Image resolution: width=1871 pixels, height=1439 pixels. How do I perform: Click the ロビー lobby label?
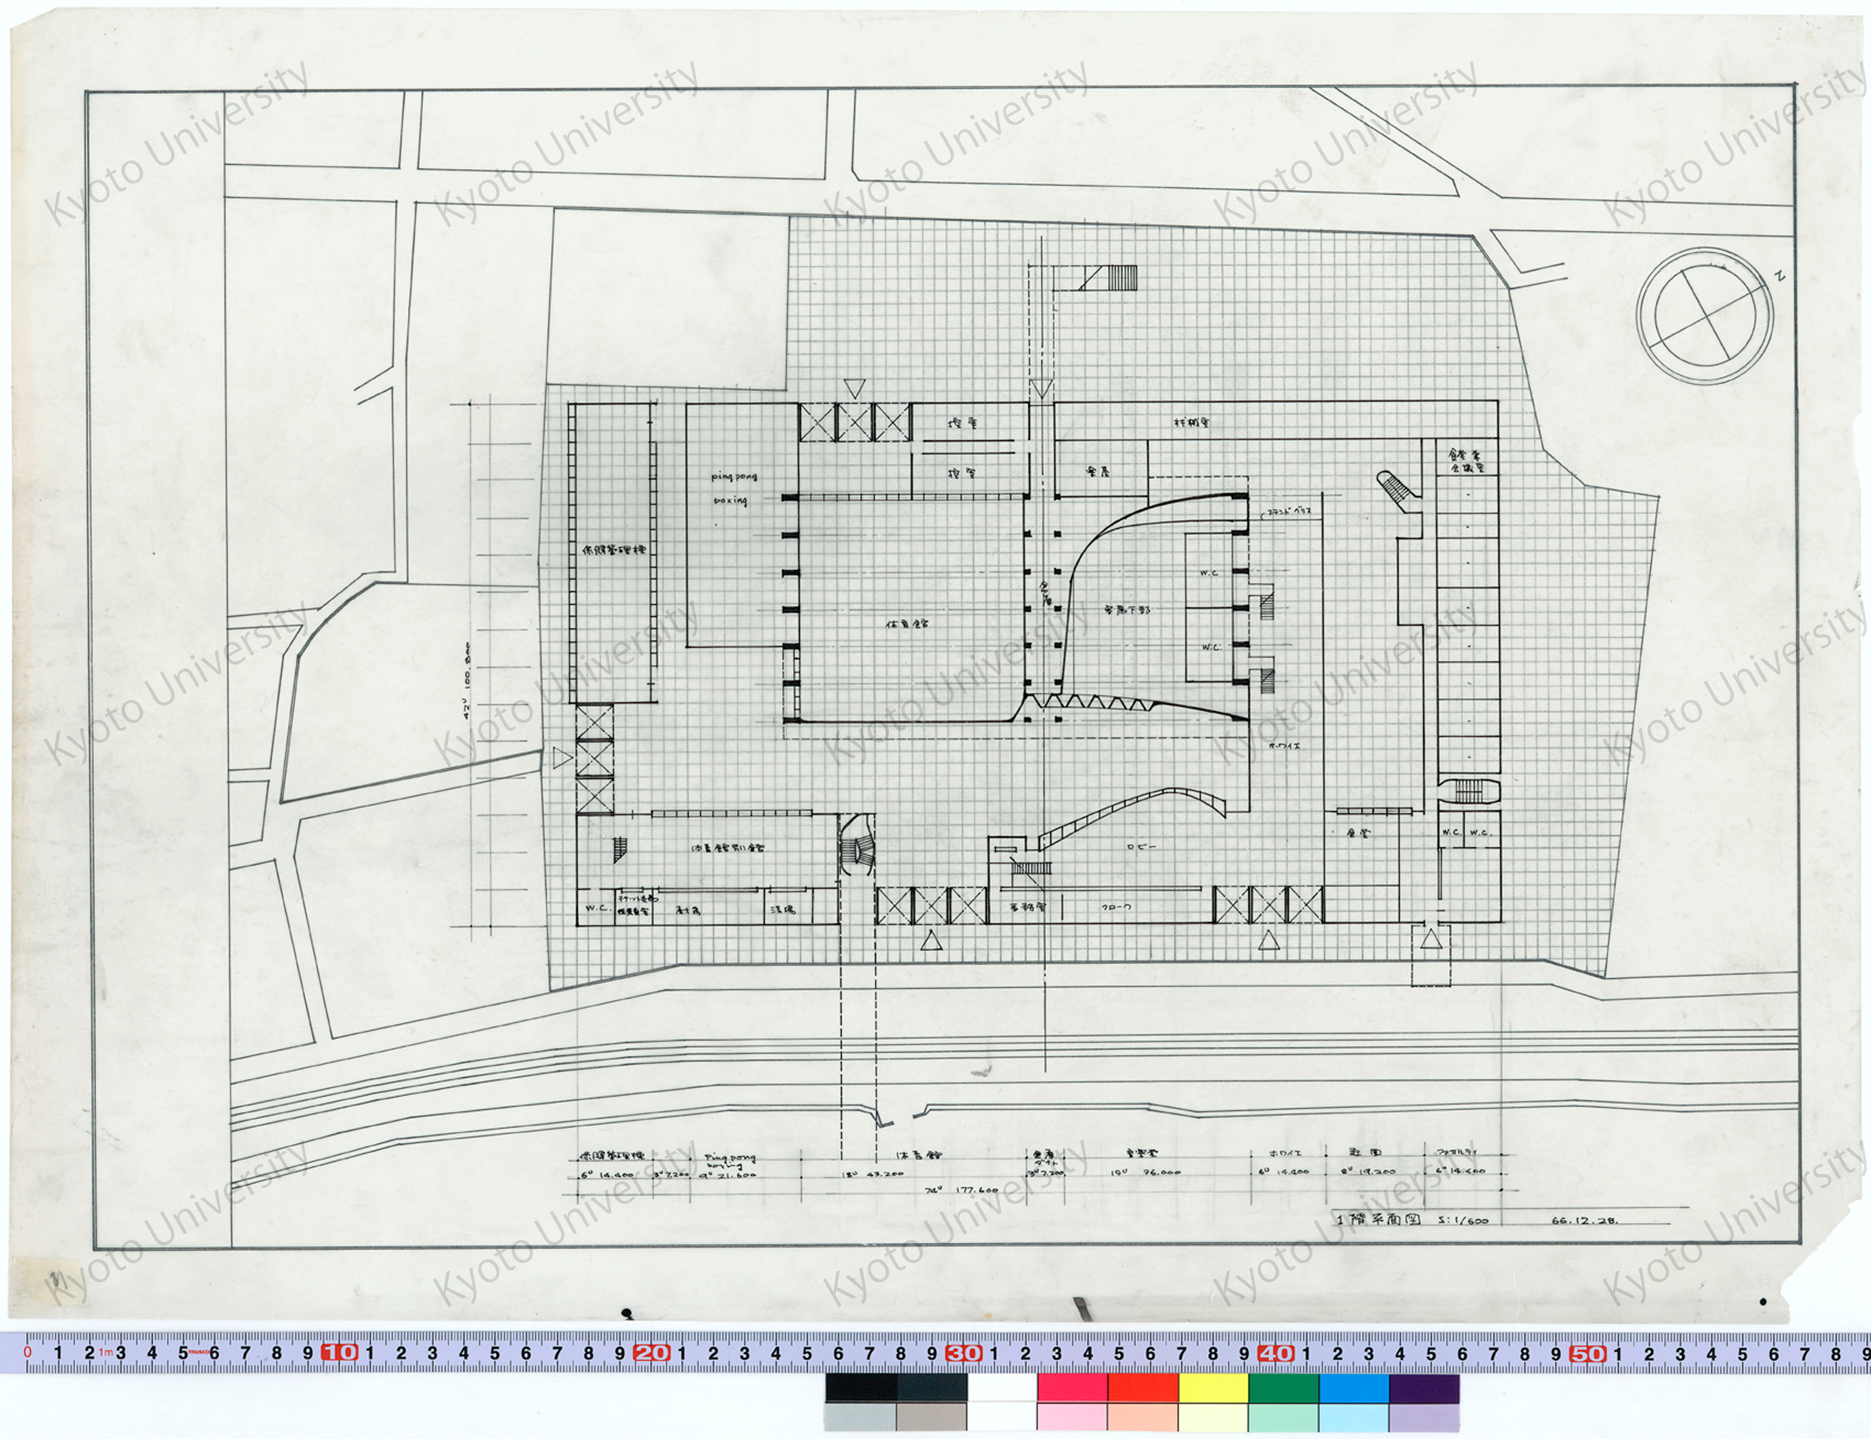click(1142, 846)
